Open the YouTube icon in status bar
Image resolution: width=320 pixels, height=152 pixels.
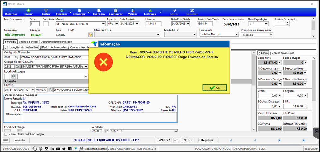58,149
